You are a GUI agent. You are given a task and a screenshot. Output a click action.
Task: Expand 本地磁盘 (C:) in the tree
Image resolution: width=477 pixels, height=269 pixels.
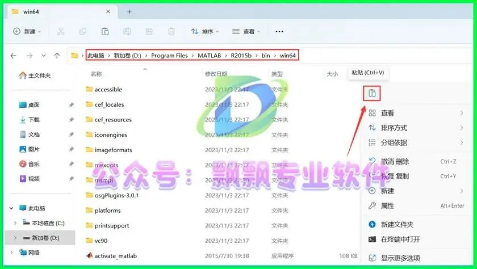pos(15,223)
